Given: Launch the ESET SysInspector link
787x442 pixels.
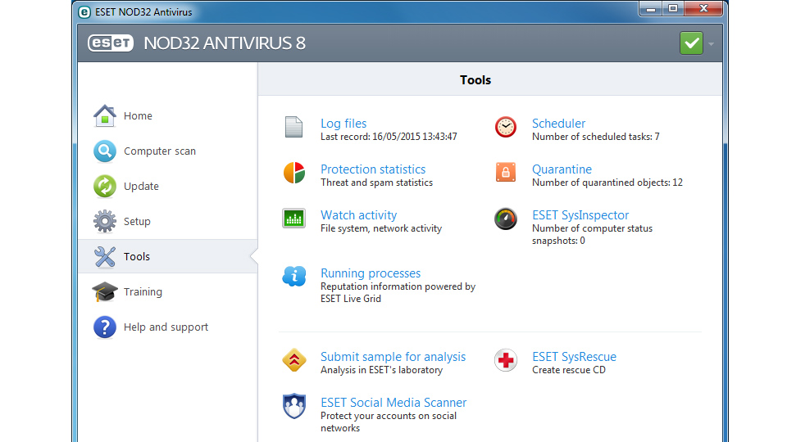Looking at the screenshot, I should click(580, 215).
